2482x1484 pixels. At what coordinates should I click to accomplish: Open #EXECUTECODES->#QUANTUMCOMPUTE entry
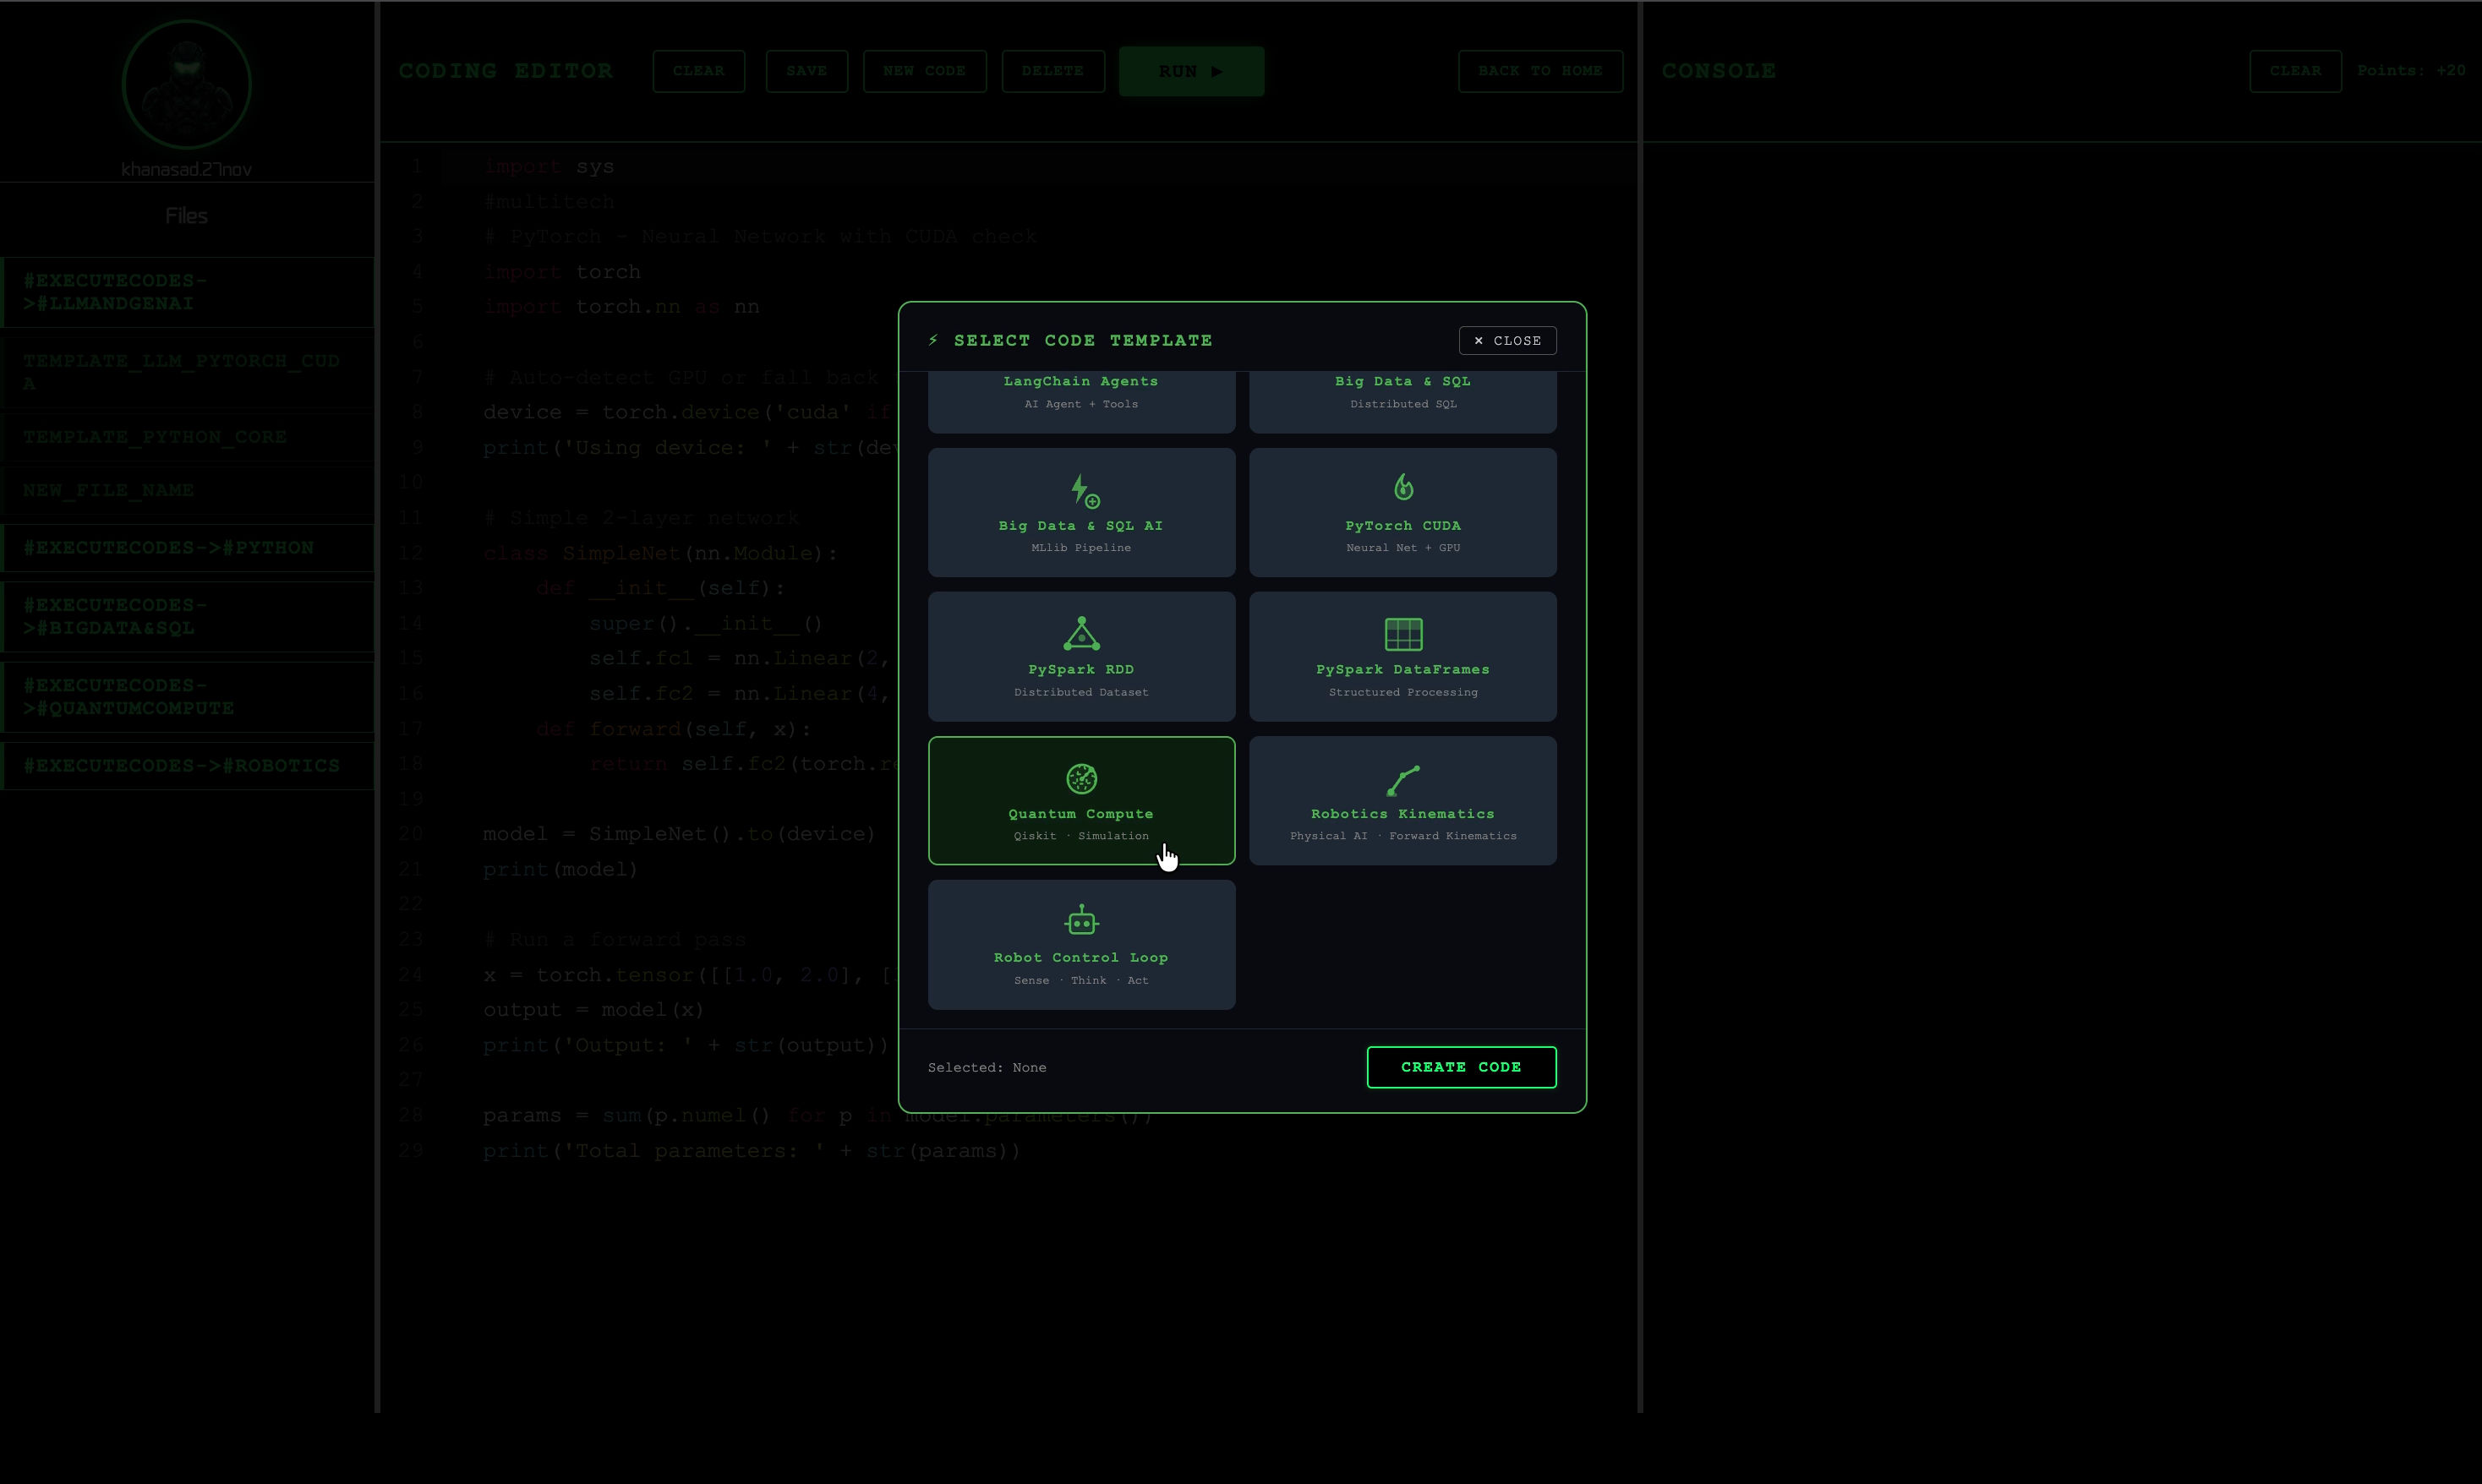click(x=188, y=696)
